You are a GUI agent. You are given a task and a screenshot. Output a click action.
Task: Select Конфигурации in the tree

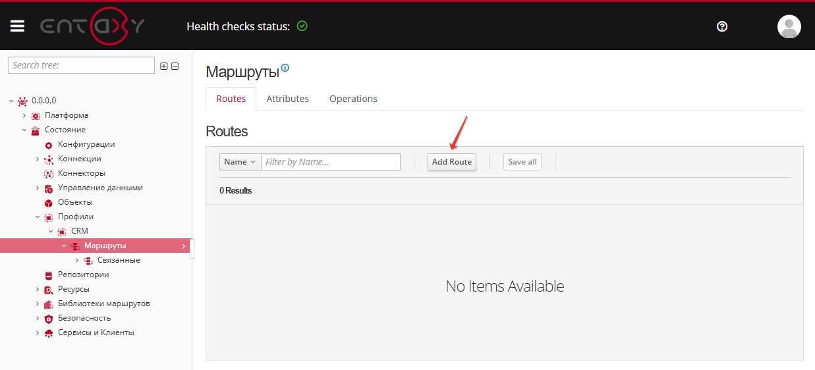point(86,144)
